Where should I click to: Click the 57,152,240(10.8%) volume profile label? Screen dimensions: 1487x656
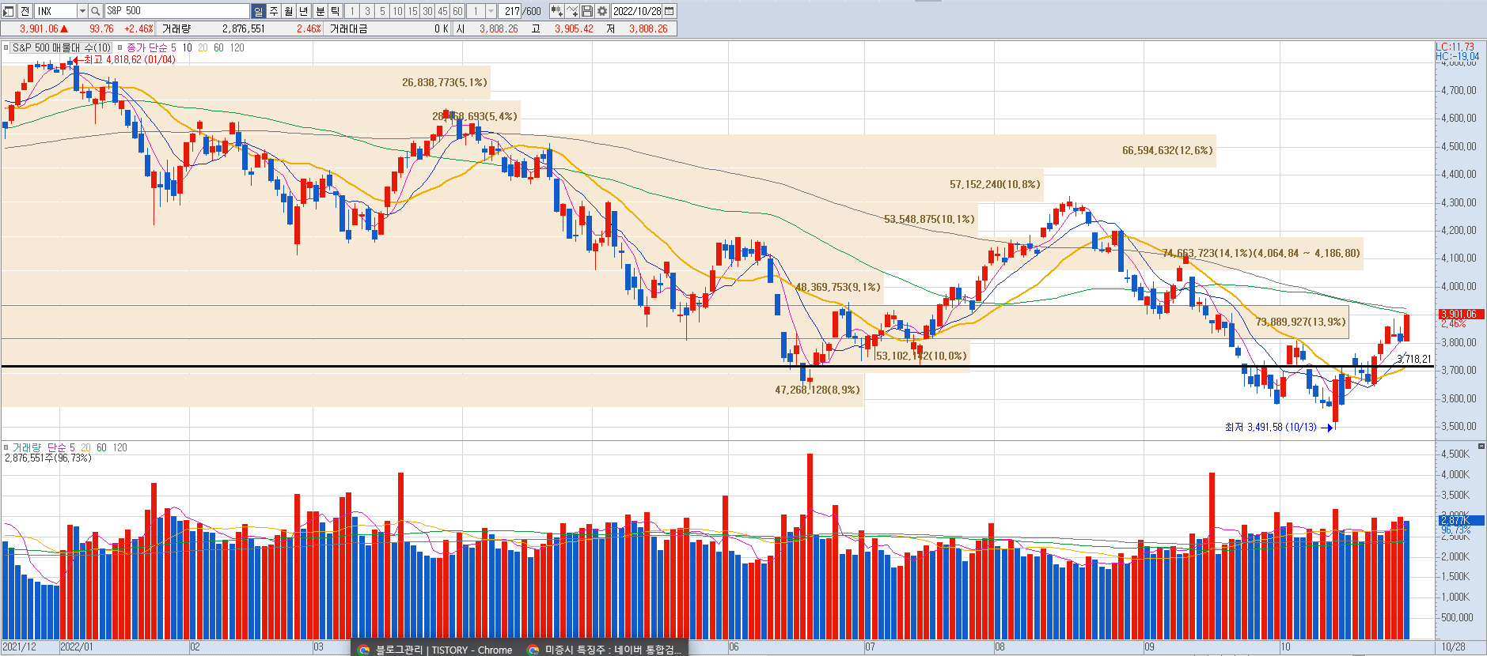point(995,184)
